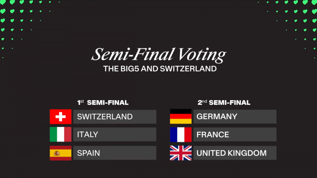The height and width of the screenshot is (178, 317).
Task: Click the Spain flag icon
Action: (x=60, y=153)
